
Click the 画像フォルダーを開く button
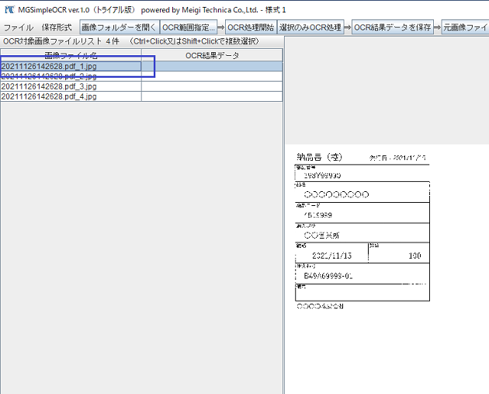tap(119, 27)
